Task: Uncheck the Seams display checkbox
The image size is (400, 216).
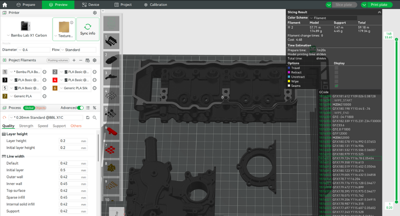Action: (336, 86)
